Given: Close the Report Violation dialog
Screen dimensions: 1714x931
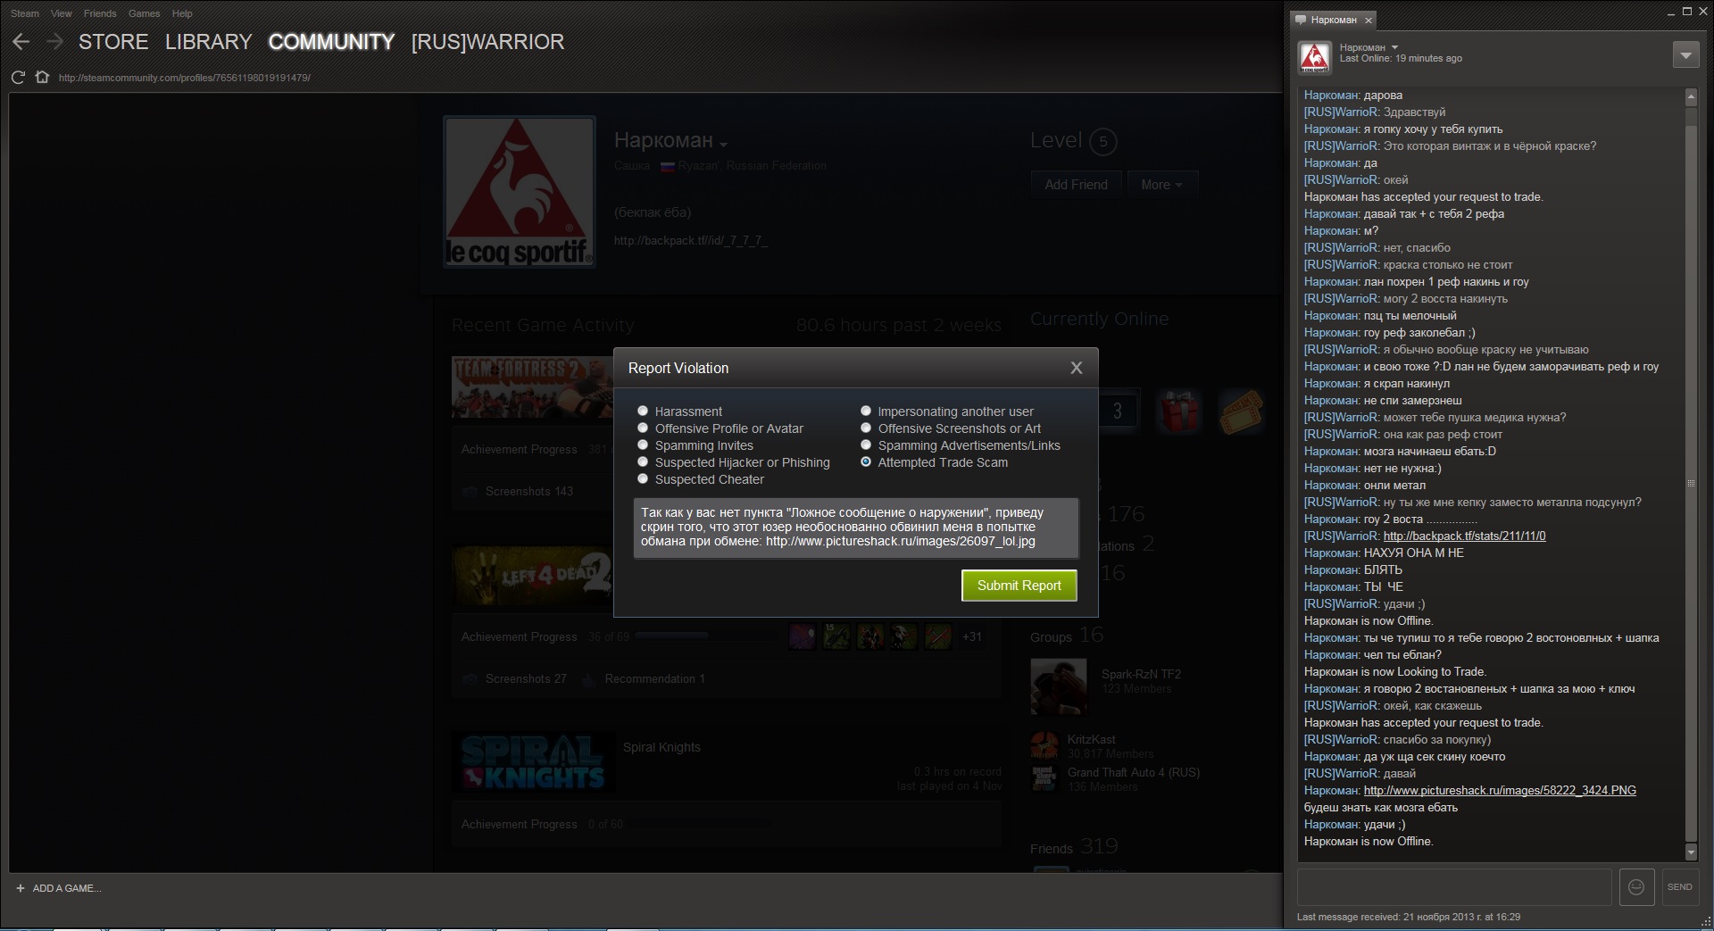Looking at the screenshot, I should (1077, 368).
